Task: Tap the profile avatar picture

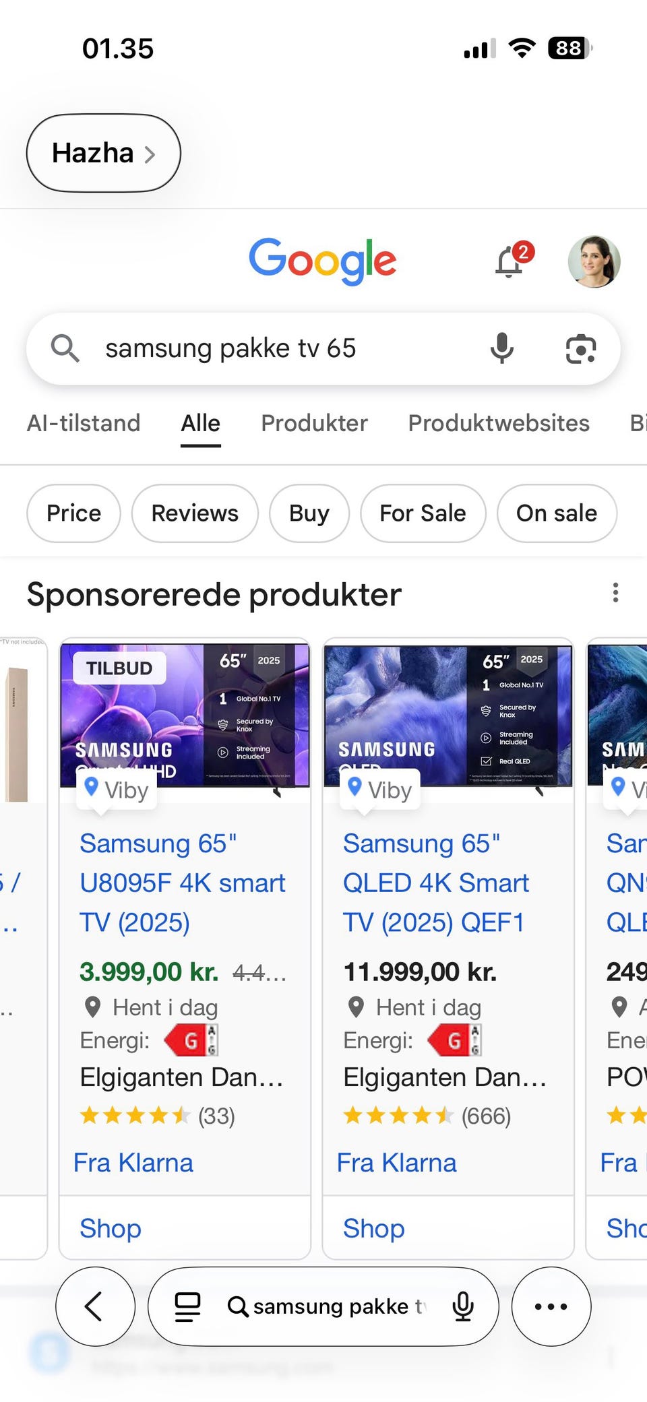Action: pyautogui.click(x=594, y=262)
